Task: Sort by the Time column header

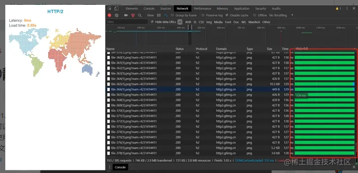Action: (x=285, y=49)
